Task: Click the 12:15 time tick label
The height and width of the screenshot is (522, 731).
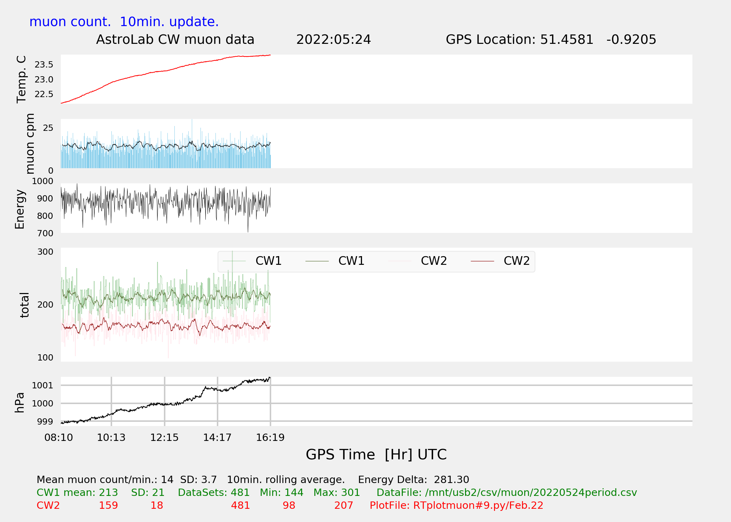Action: click(x=164, y=438)
